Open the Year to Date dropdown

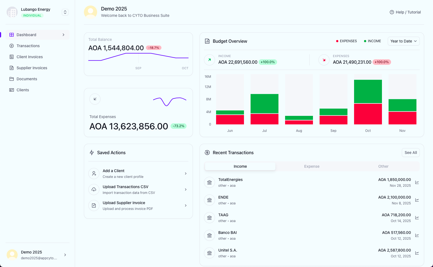[x=403, y=41]
